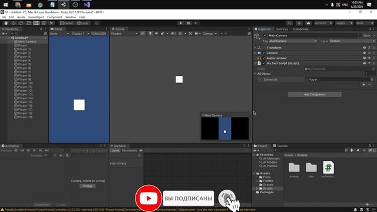
Task: Open Transform component help icon
Action: pyautogui.click(x=365, y=48)
